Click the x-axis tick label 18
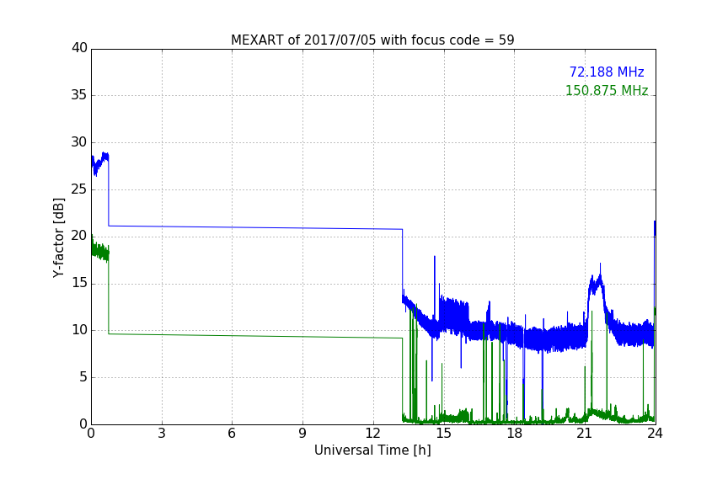The width and height of the screenshot is (728, 485). (x=514, y=434)
